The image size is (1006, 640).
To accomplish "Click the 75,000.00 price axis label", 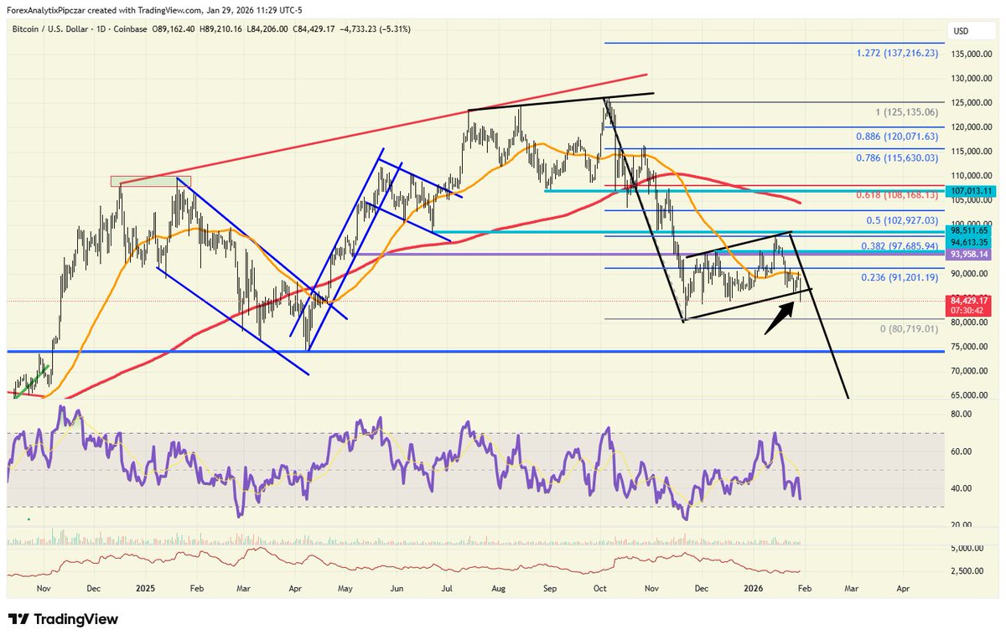I will [969, 347].
